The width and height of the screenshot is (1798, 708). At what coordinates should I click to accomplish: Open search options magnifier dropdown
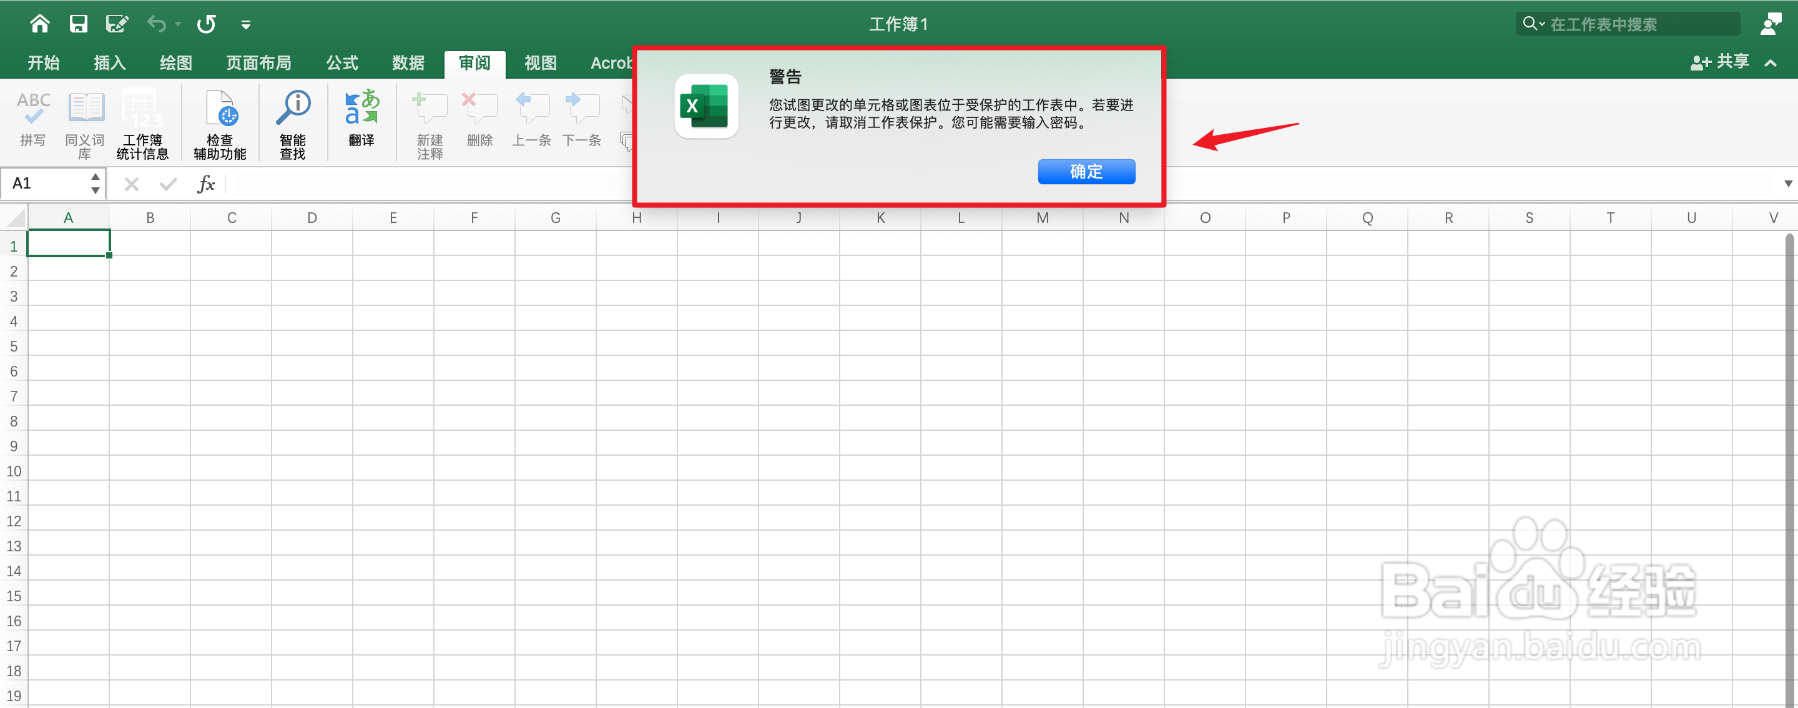[1533, 24]
